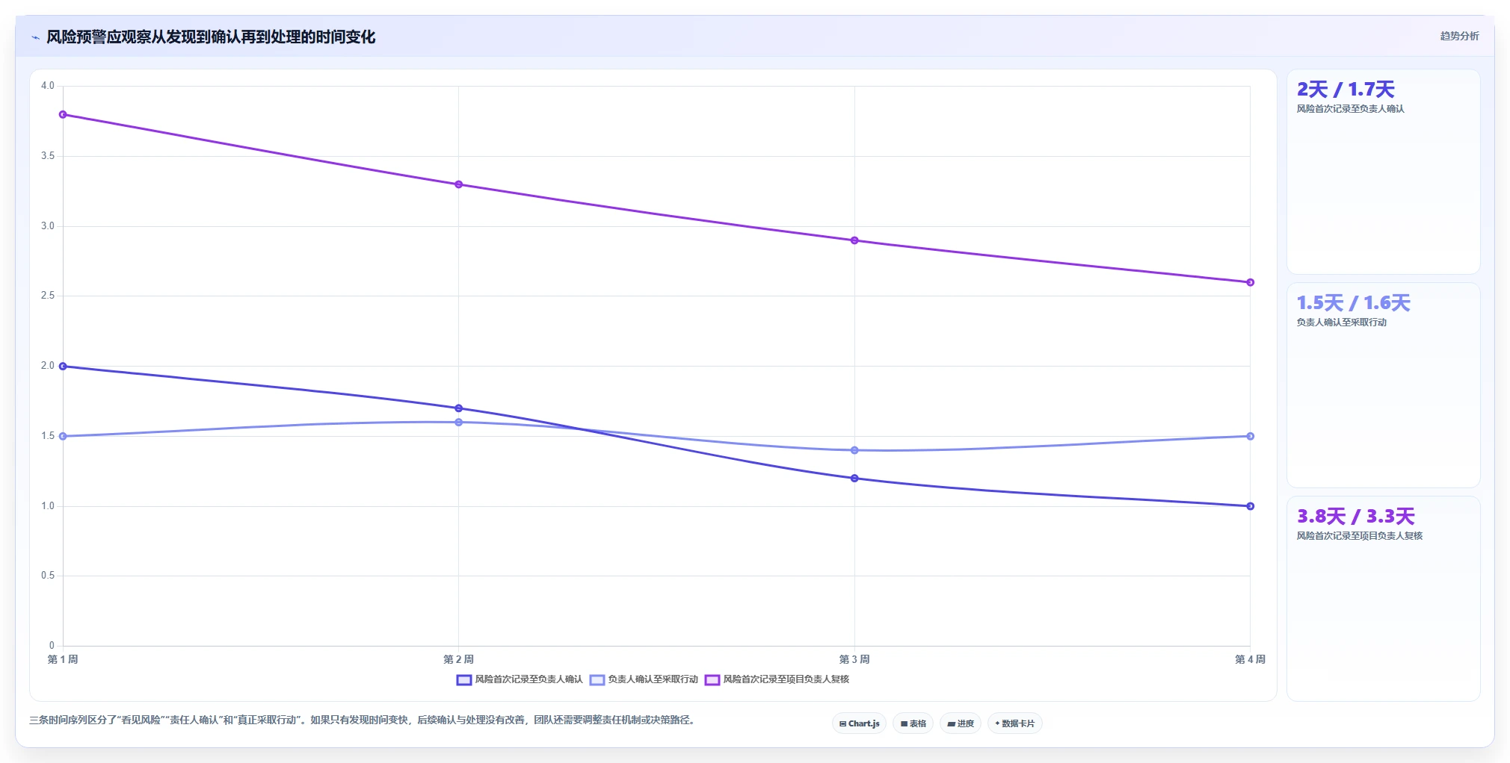This screenshot has width=1510, height=763.
Task: Click the purple data point at 第 1 周 (3.8)
Action: pos(63,114)
